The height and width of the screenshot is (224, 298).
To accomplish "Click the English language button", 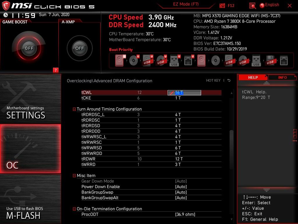I will (x=272, y=5).
